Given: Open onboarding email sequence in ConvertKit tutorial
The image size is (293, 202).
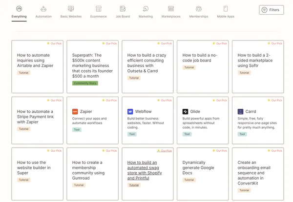Looking at the screenshot, I should 254,173.
